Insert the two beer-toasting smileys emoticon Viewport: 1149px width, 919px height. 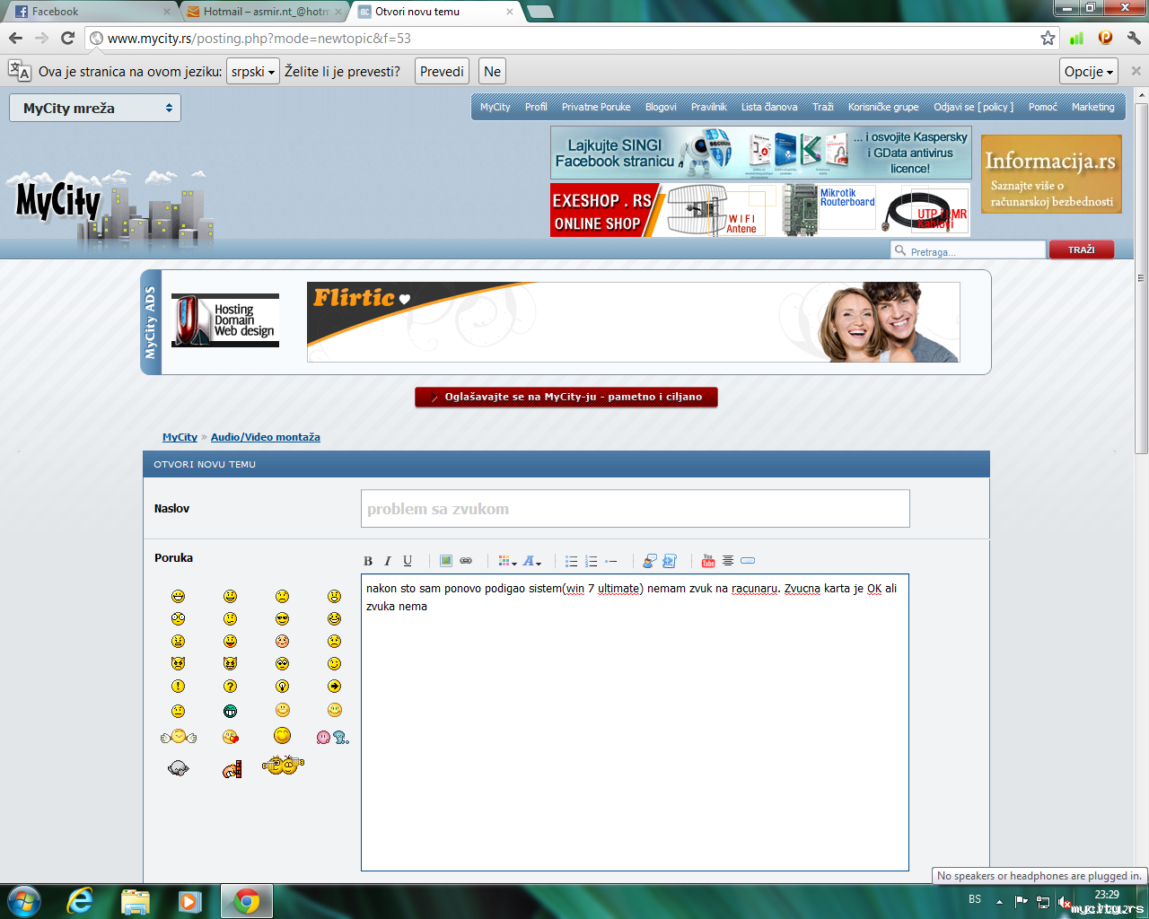pos(284,765)
